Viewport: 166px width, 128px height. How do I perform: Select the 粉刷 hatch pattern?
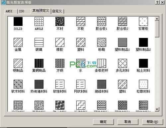102,42
